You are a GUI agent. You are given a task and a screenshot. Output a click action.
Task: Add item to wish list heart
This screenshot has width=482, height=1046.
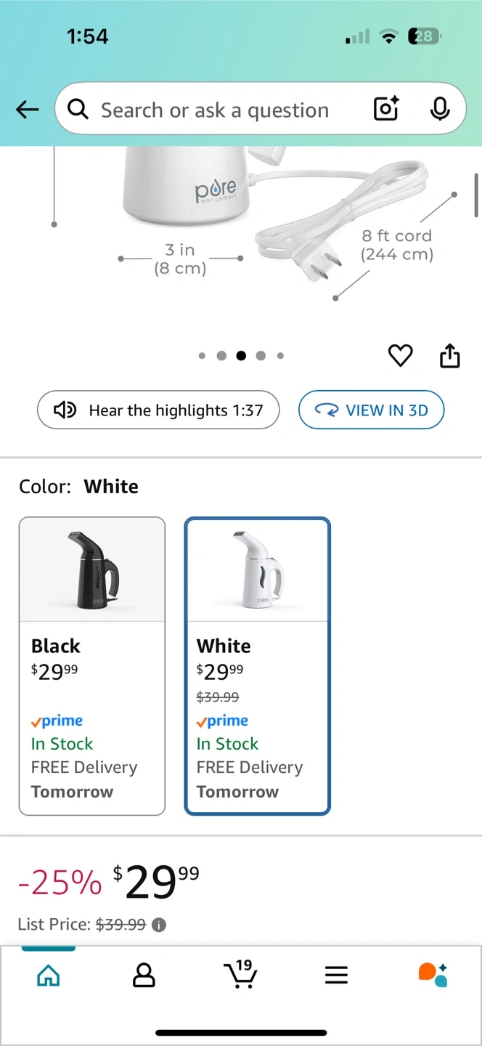point(400,356)
